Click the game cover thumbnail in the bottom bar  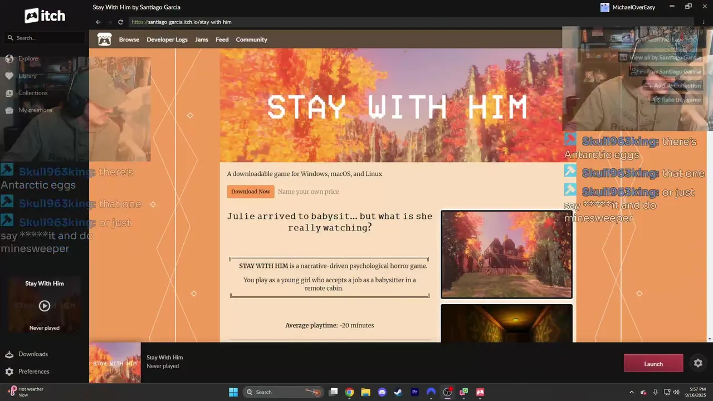115,363
